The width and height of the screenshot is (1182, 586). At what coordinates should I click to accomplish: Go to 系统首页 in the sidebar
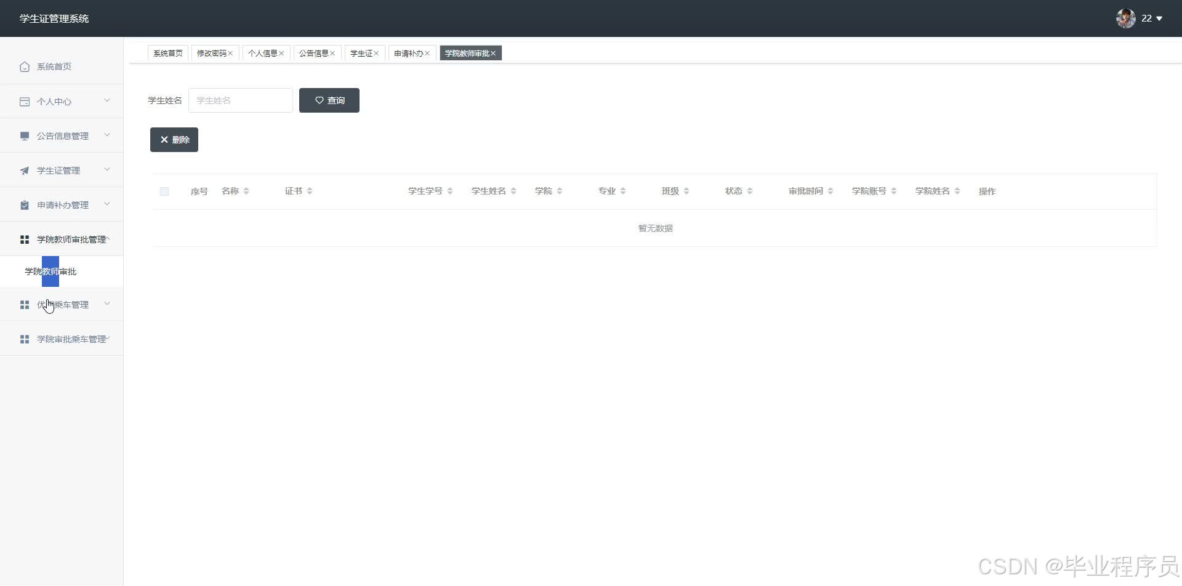[54, 66]
